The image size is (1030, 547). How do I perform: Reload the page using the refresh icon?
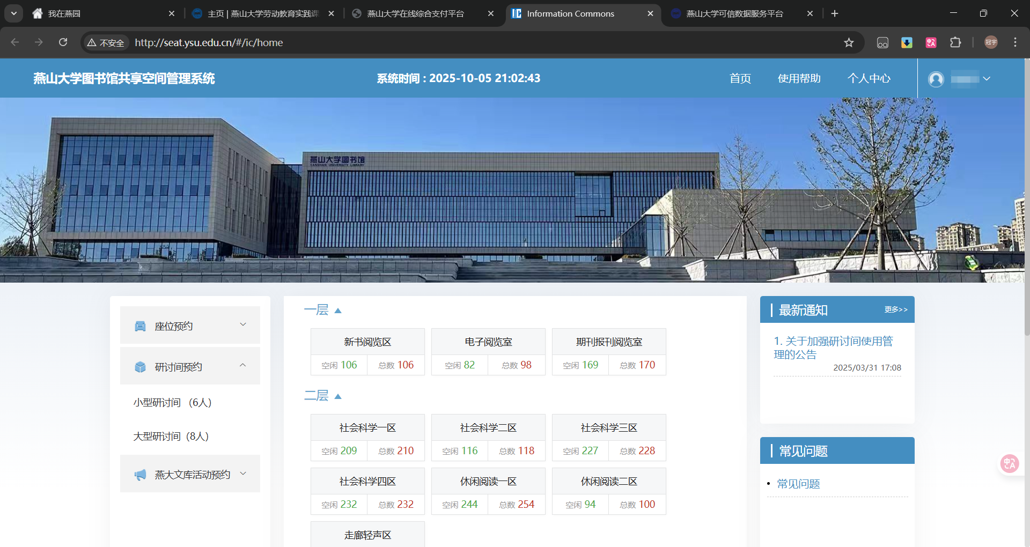[63, 42]
